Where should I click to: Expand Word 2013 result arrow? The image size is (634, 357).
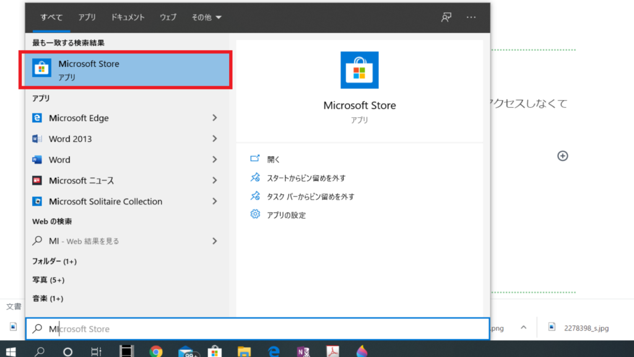(x=214, y=139)
